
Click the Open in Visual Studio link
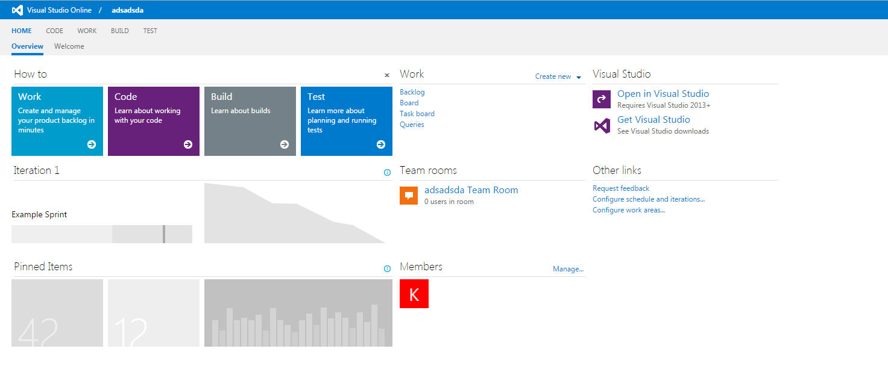pos(663,94)
